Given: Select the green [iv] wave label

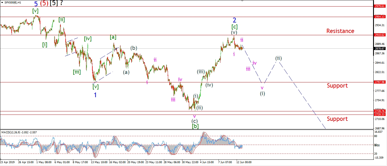Looking at the screenshot, I should 88,39.
